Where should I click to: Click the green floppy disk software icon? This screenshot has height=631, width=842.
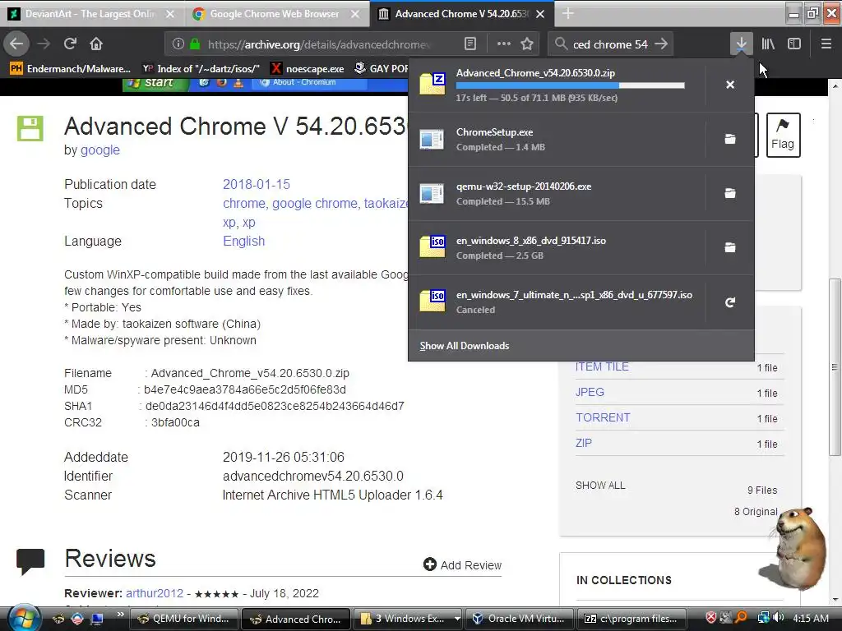30,128
